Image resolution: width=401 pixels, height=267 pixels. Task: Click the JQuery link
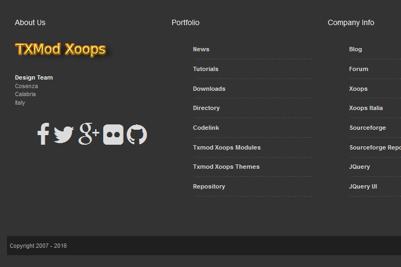(x=359, y=167)
